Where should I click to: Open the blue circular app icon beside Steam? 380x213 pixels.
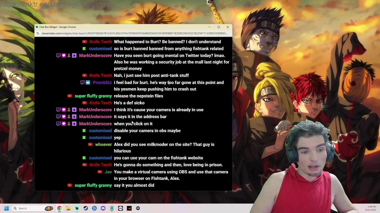pos(94,208)
